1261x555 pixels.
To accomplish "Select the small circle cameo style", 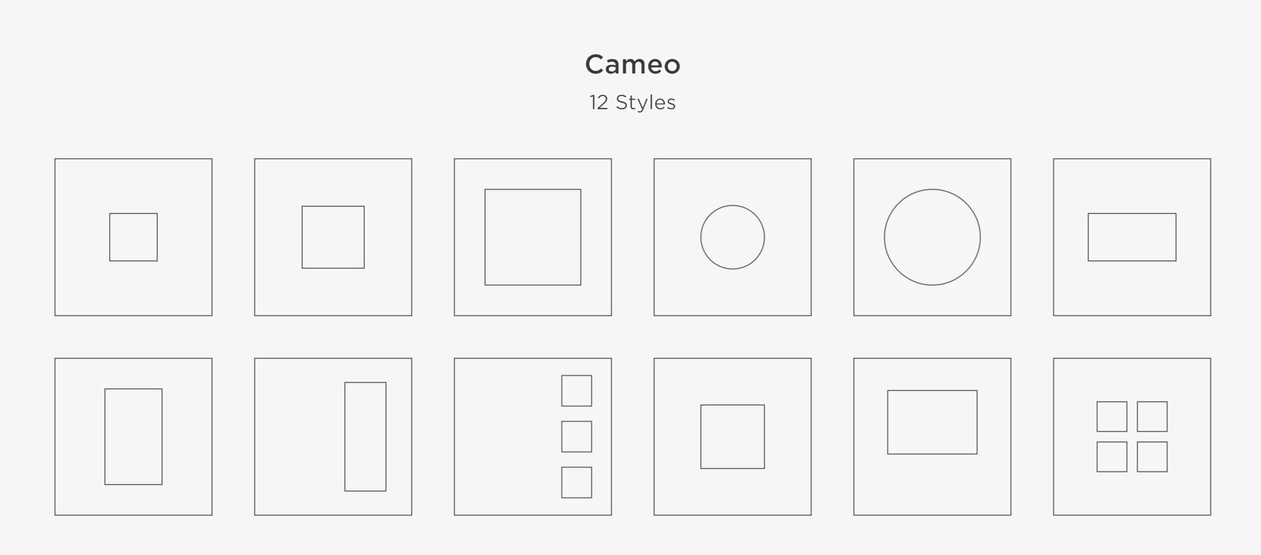I will tap(732, 237).
